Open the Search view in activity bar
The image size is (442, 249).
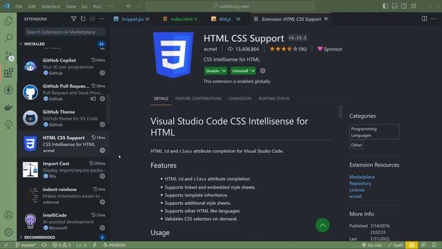[x=8, y=38]
